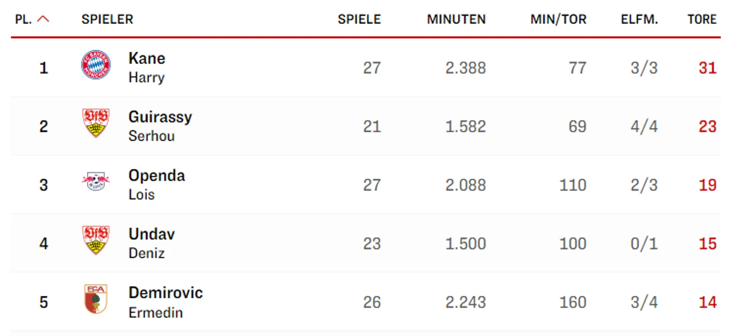The width and height of the screenshot is (742, 336).
Task: Click the VfB Stuttgart crest beside Guirassy
Action: (96, 123)
